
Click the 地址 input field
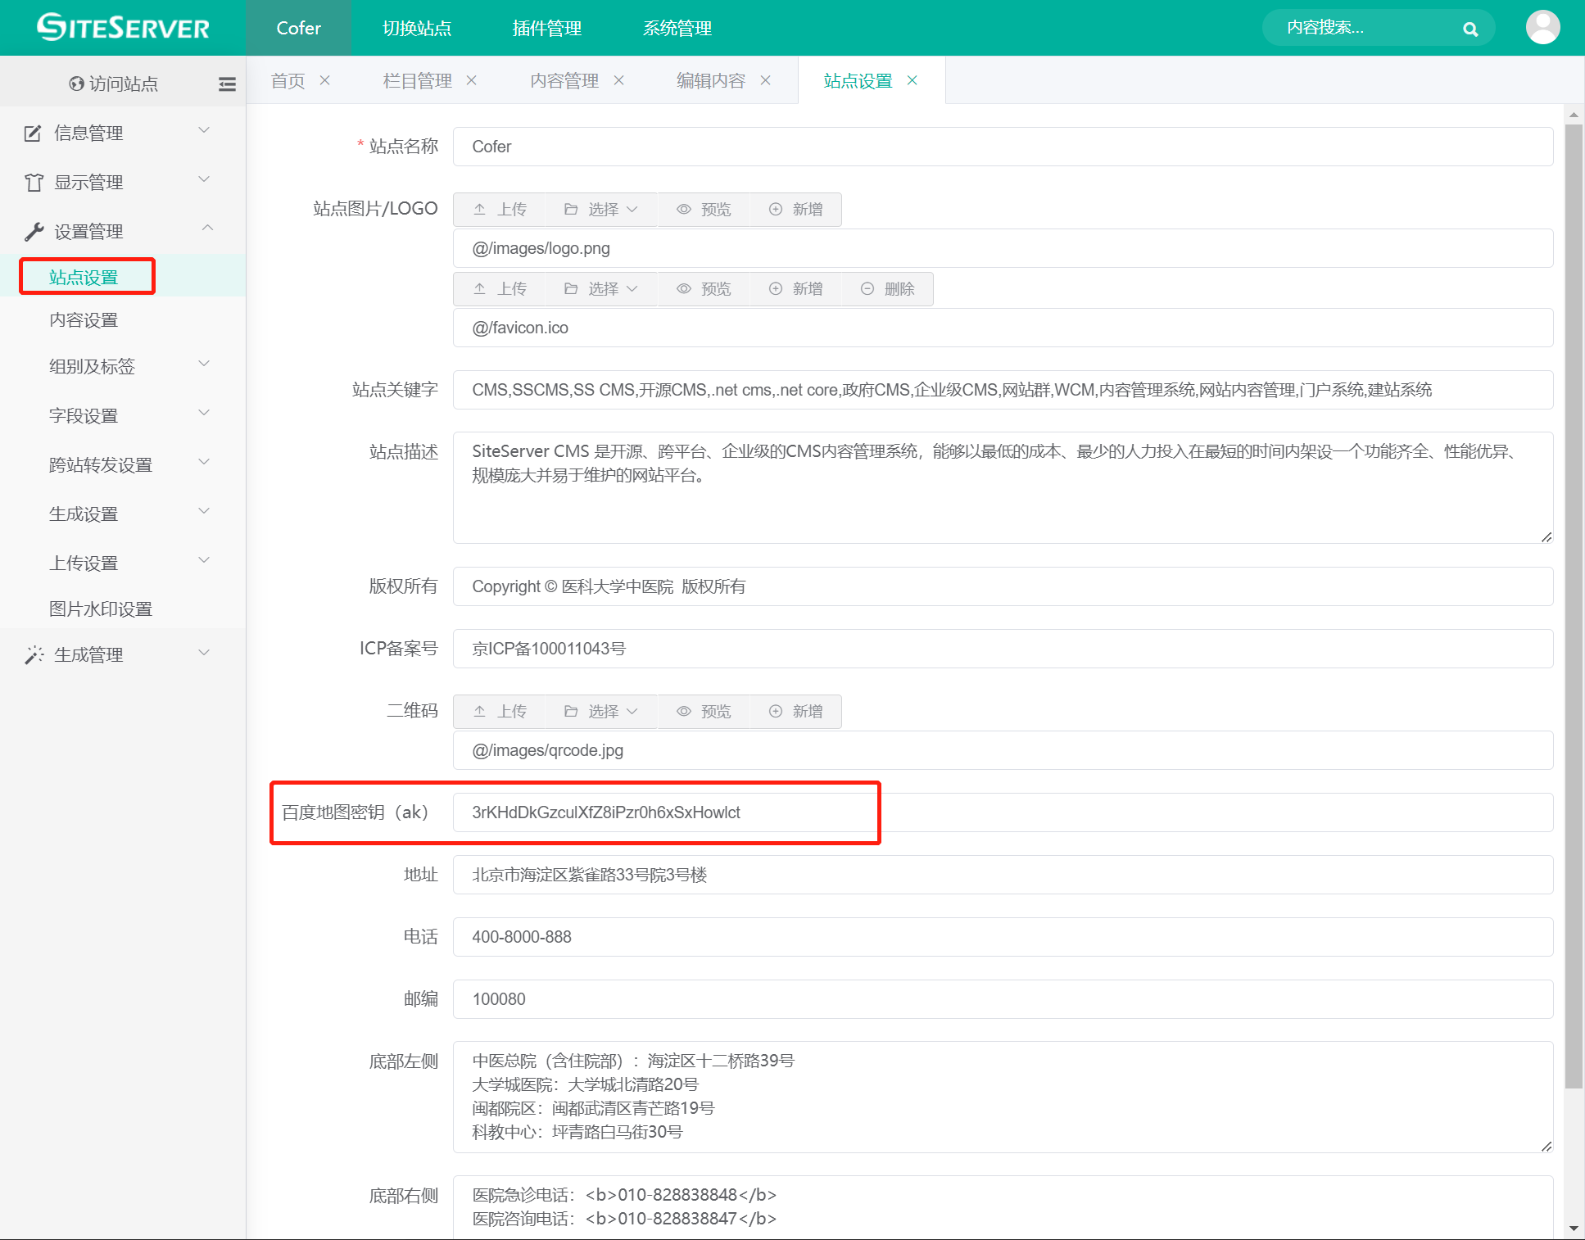1003,875
